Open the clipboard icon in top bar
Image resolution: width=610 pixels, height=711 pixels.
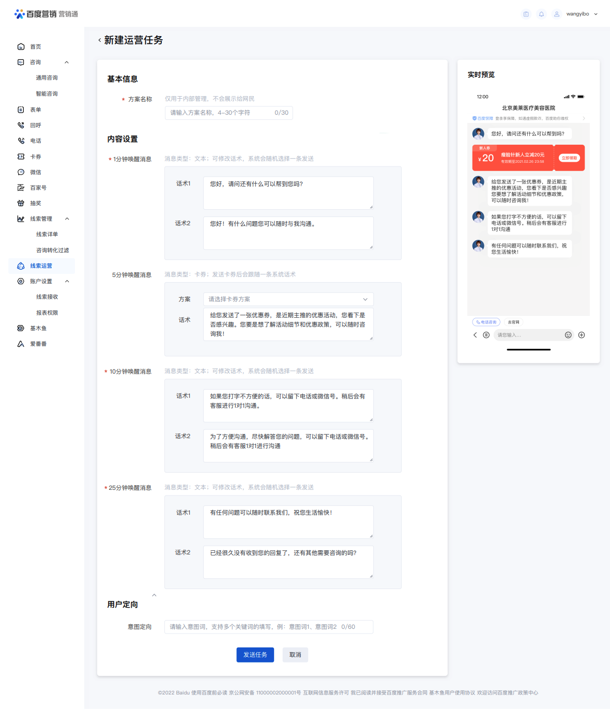point(526,14)
